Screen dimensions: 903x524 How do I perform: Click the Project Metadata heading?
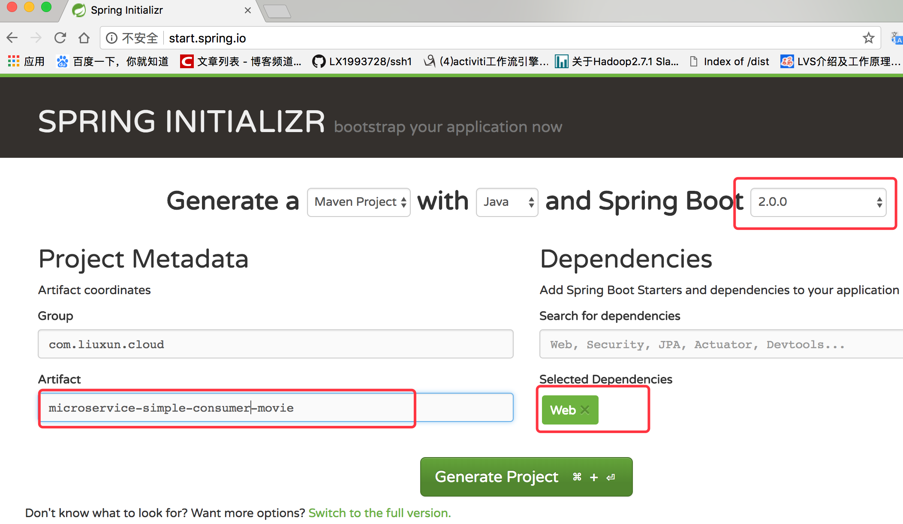pos(144,259)
